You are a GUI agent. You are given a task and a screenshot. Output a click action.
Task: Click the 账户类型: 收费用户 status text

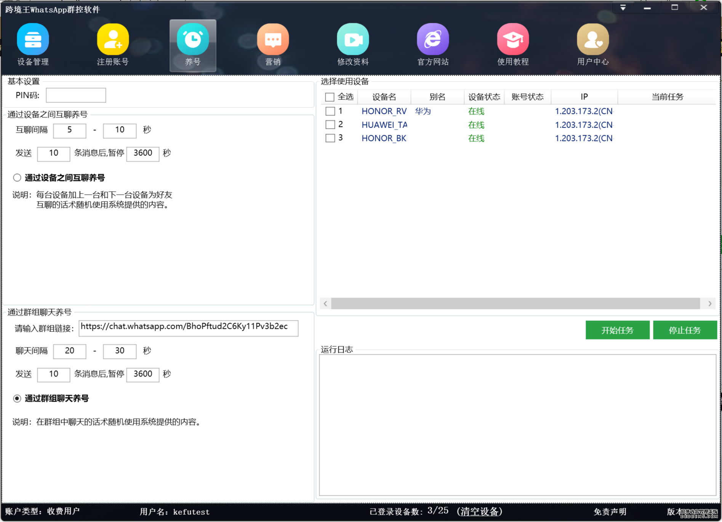[x=42, y=511]
